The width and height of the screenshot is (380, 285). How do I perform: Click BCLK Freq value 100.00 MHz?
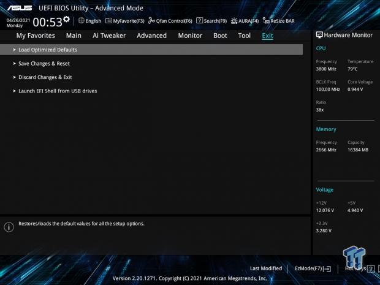click(328, 89)
